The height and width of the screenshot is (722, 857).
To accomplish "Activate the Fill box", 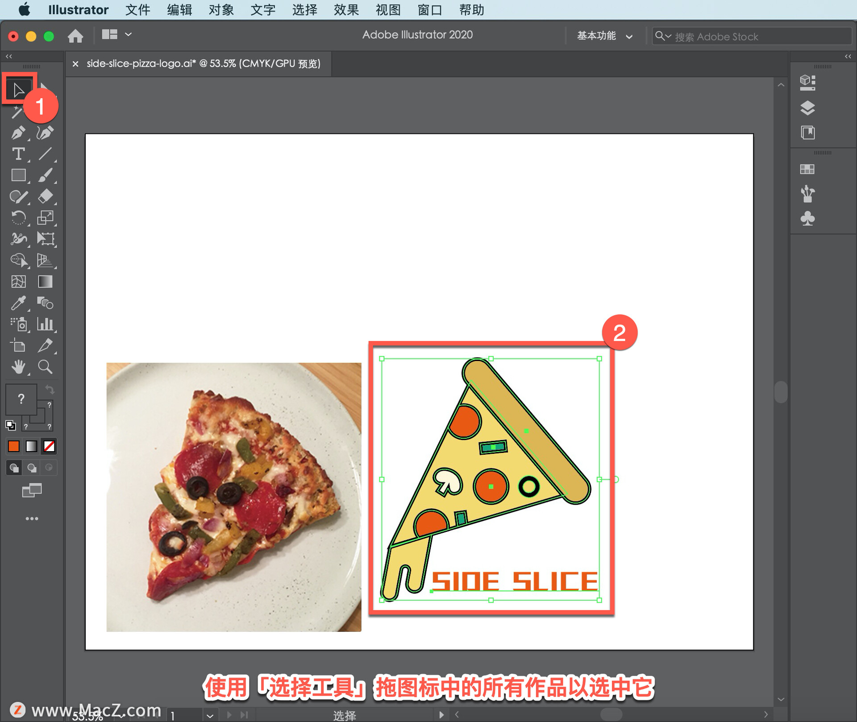I will 21,399.
